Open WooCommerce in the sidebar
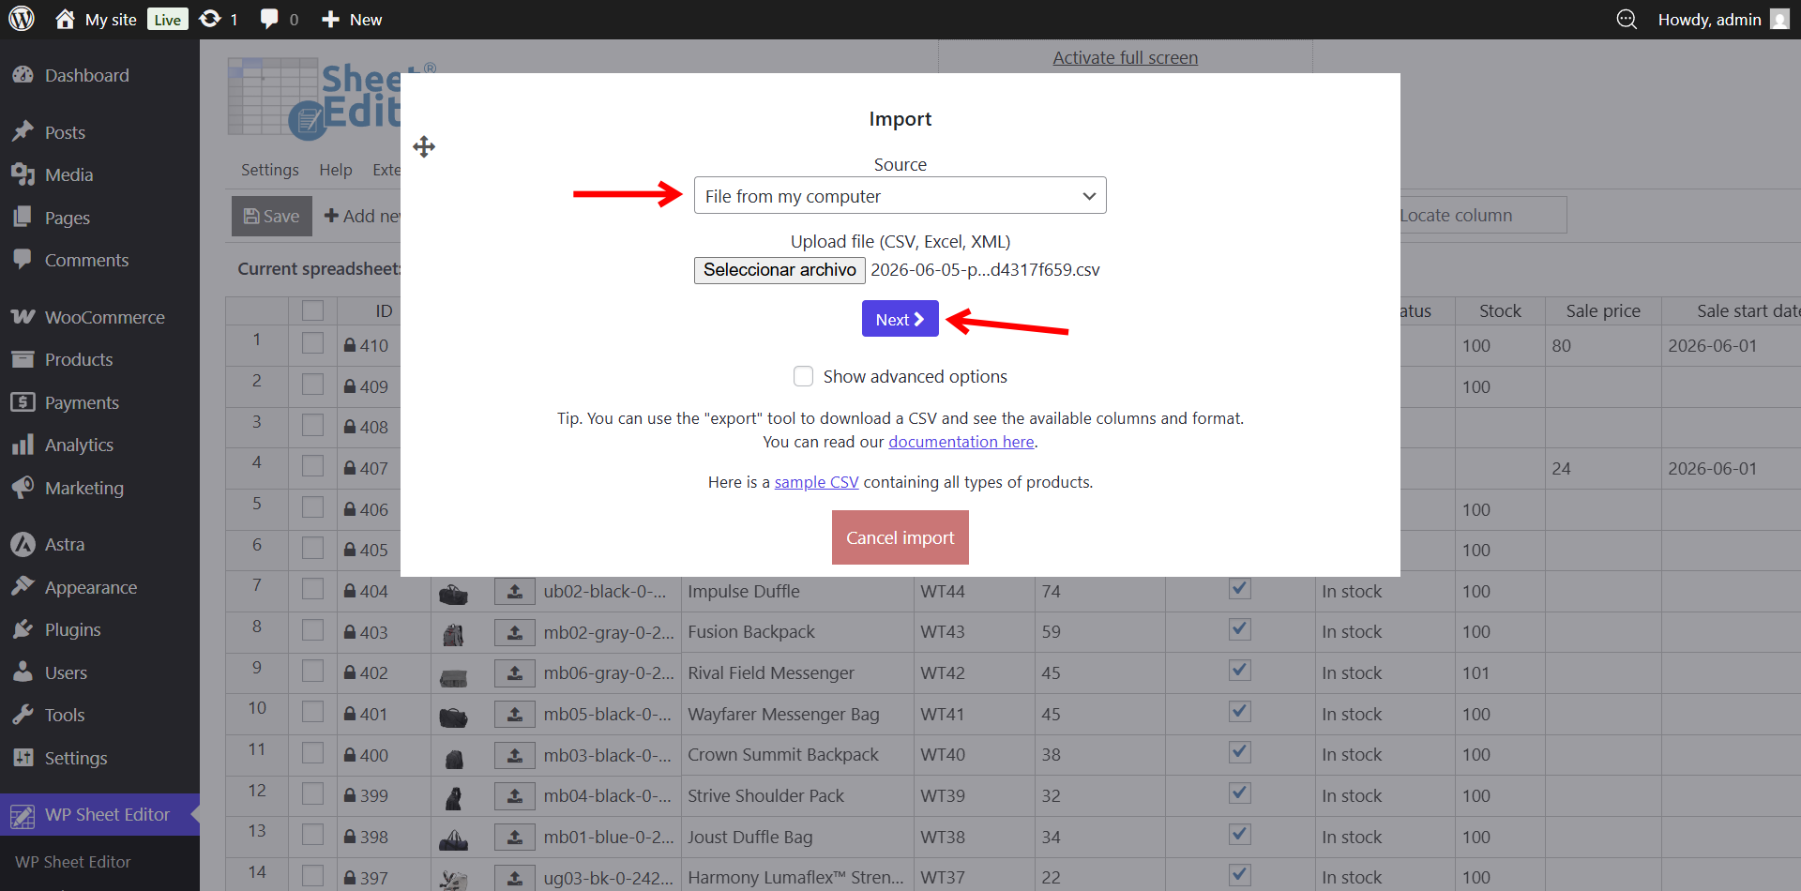This screenshot has height=891, width=1801. coord(104,317)
